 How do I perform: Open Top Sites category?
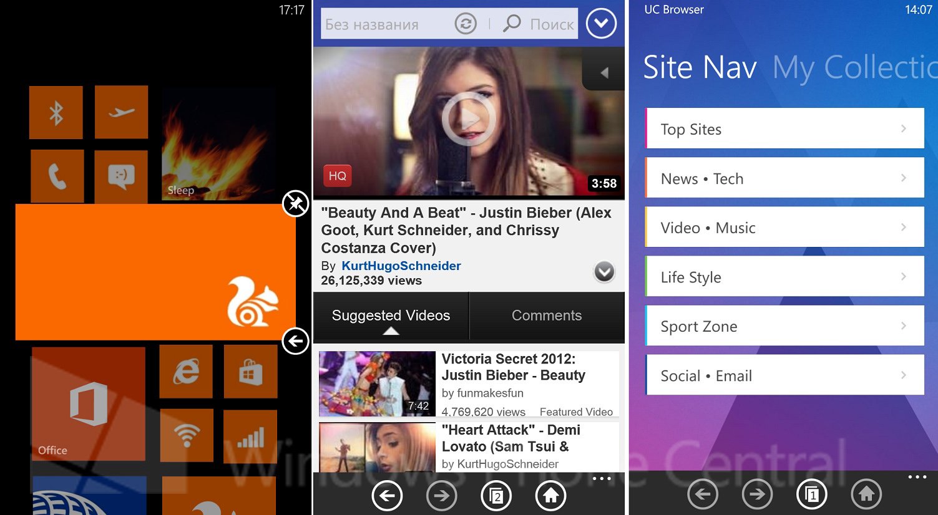tap(784, 128)
